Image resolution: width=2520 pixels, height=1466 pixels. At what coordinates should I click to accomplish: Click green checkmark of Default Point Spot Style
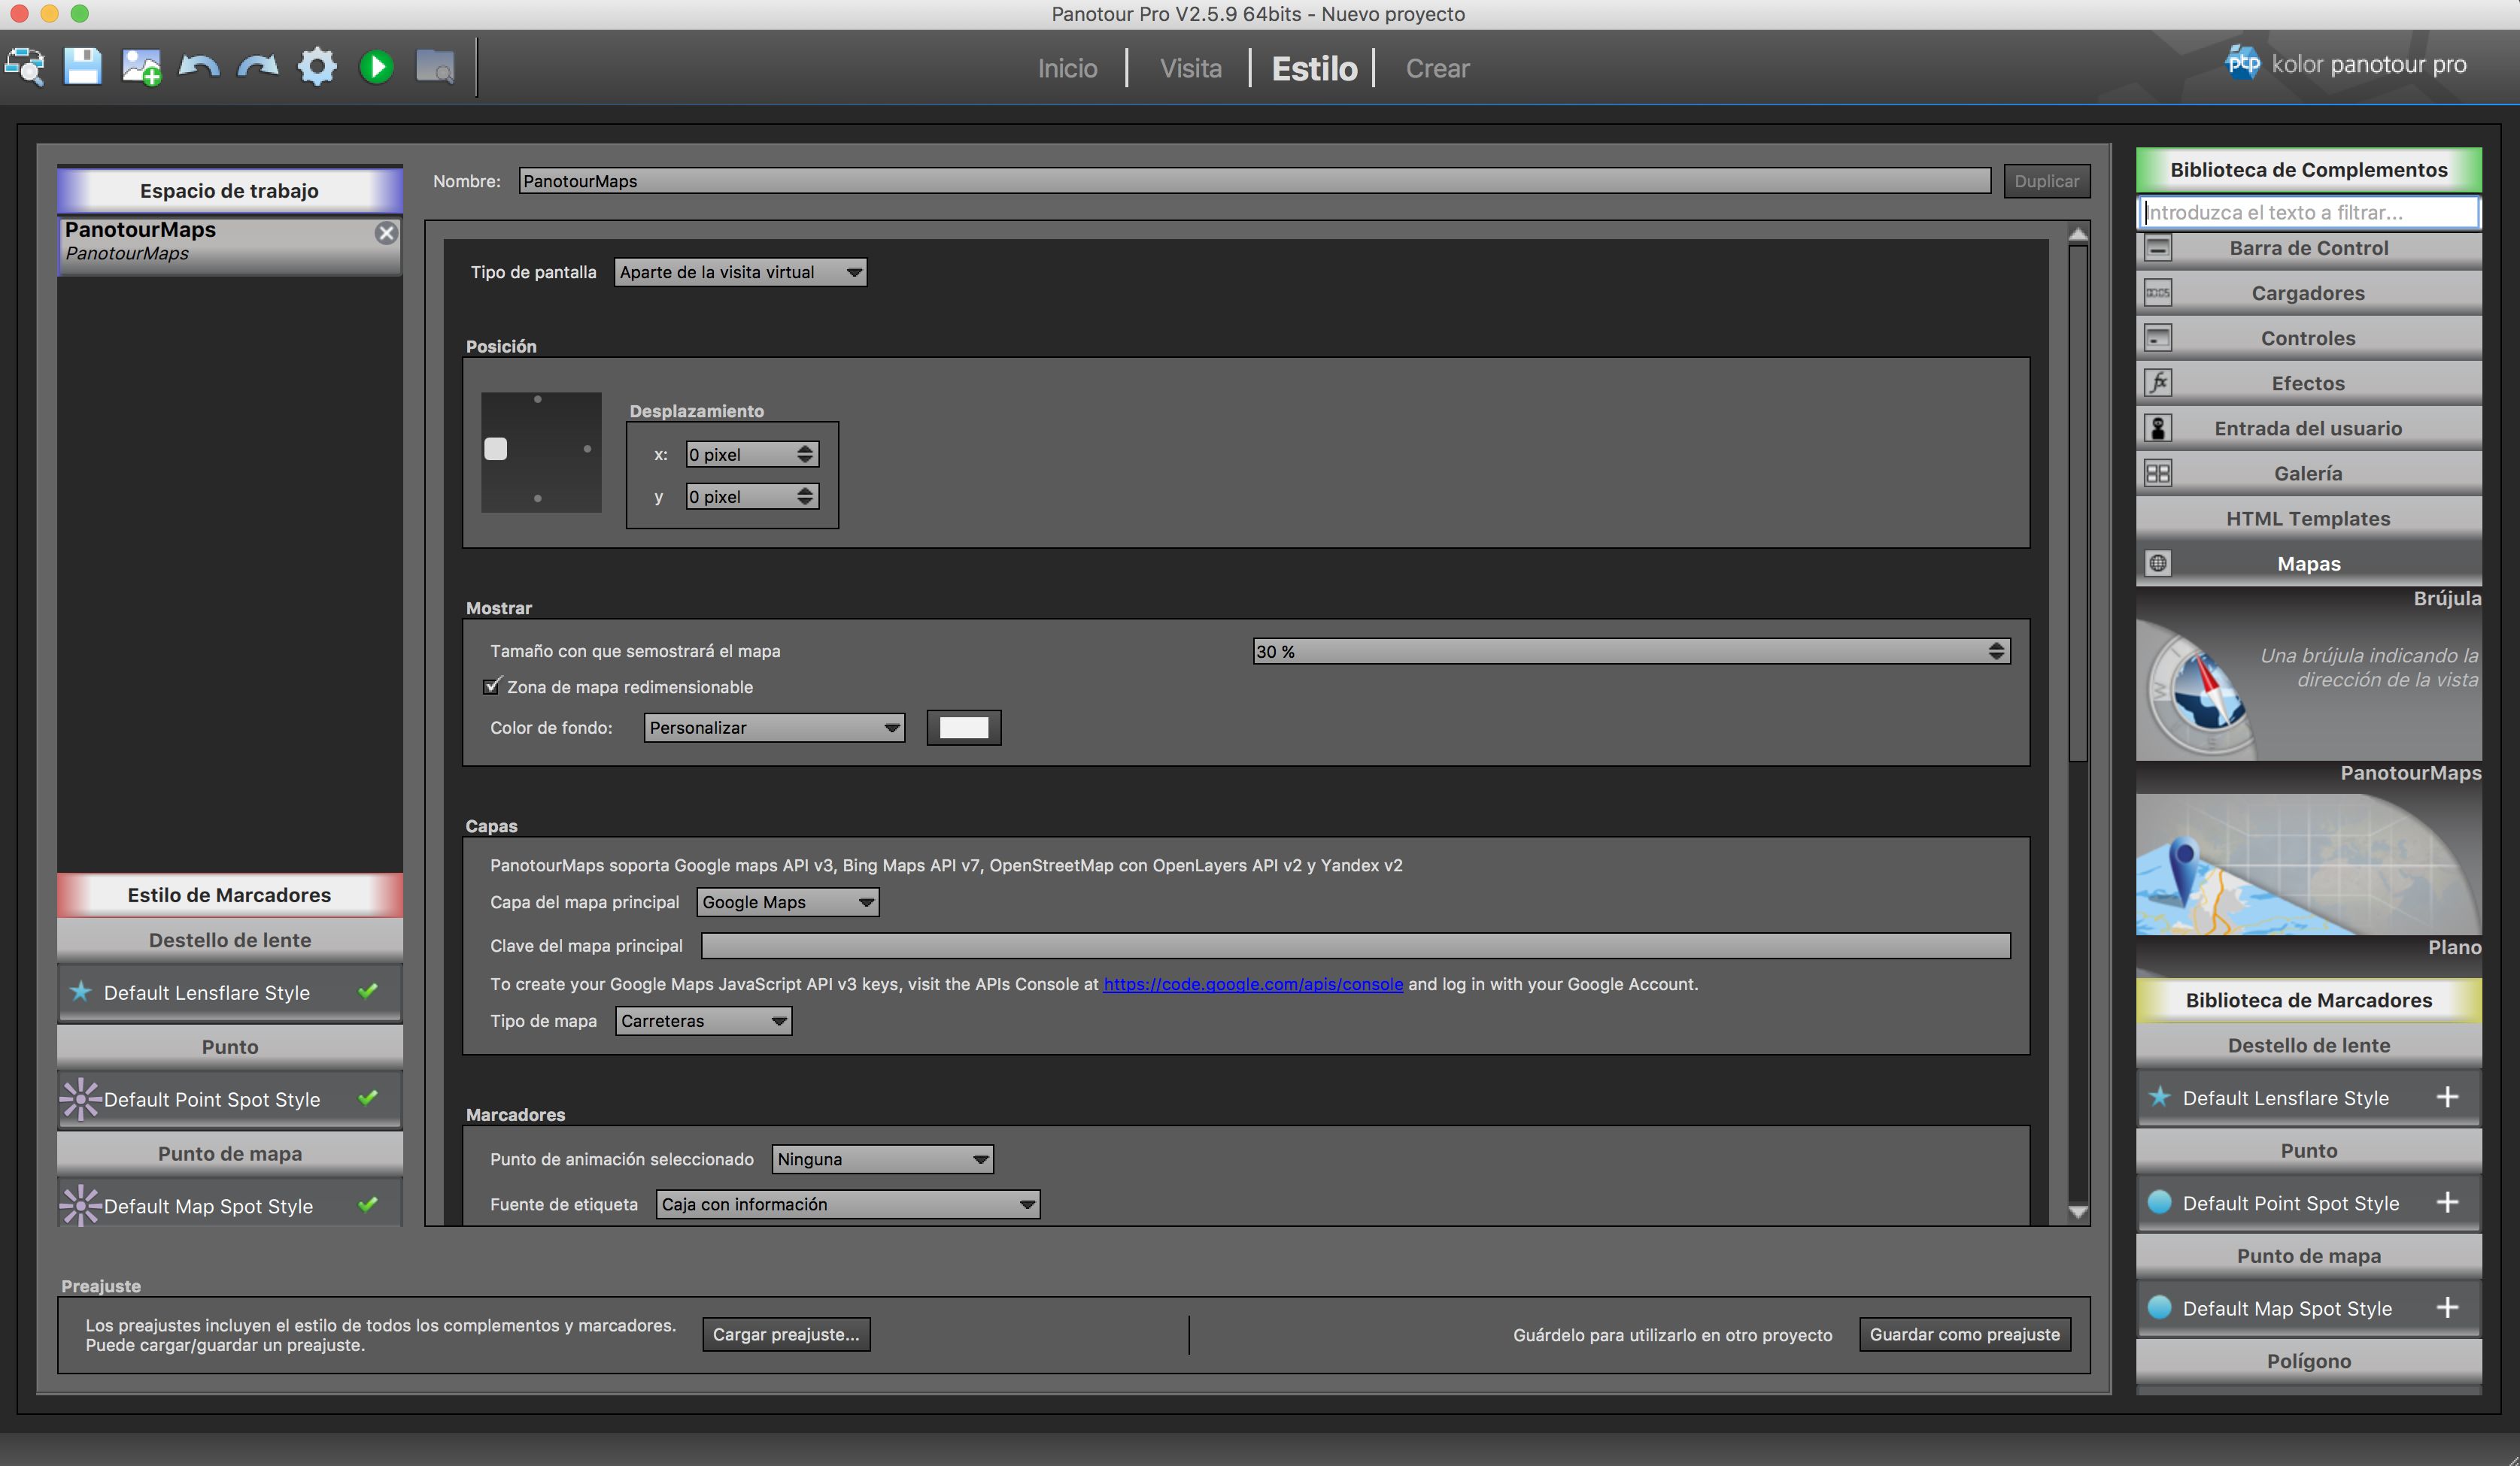click(x=368, y=1098)
